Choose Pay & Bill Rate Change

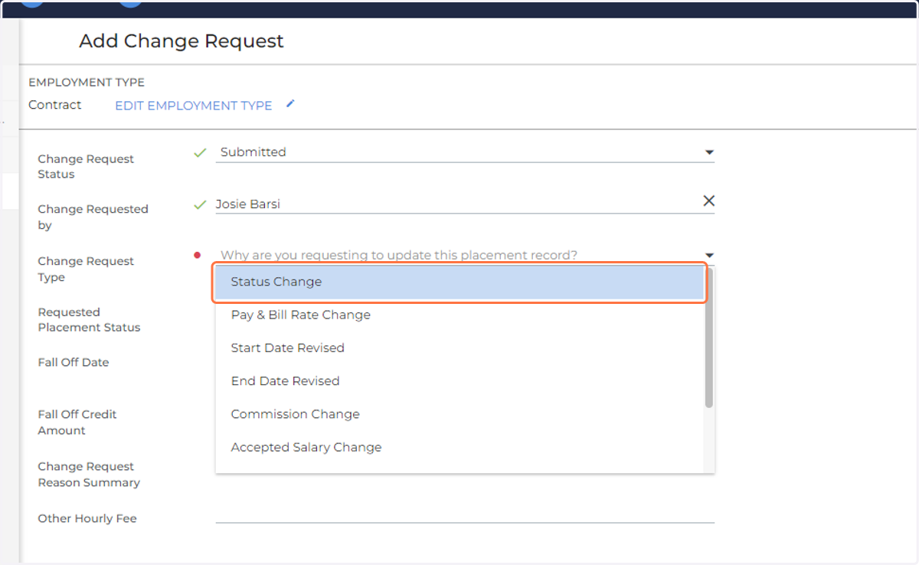pyautogui.click(x=459, y=315)
